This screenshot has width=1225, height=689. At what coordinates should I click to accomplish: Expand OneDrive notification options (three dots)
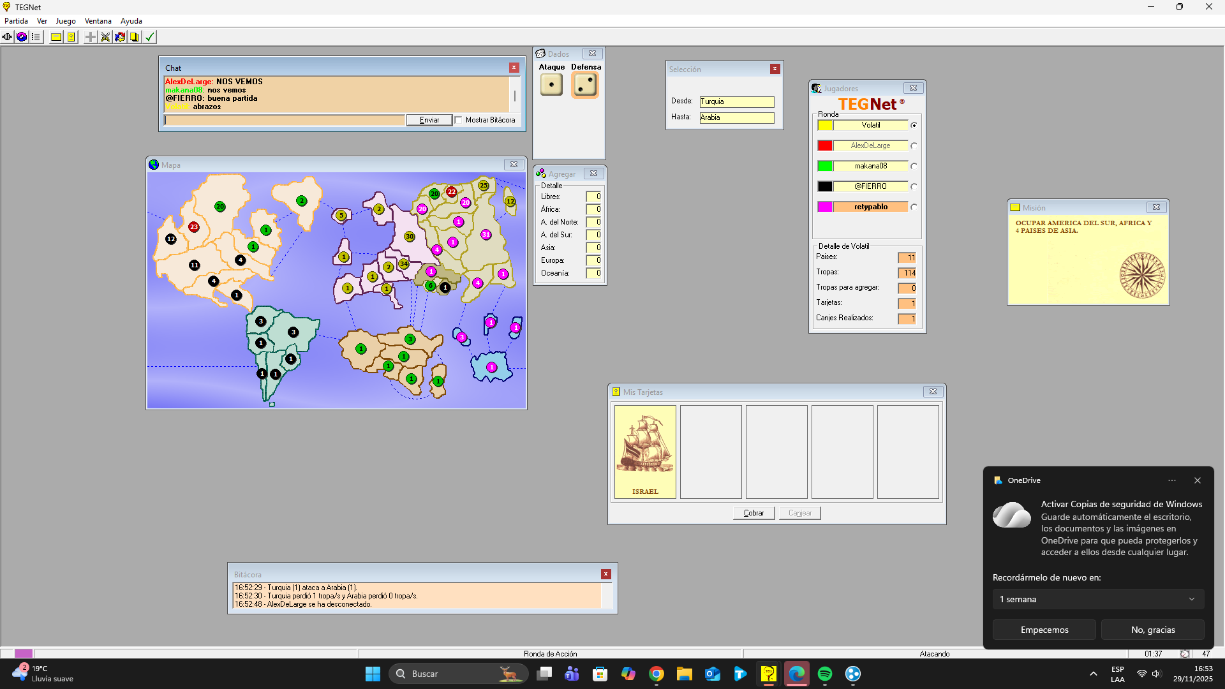pos(1171,480)
